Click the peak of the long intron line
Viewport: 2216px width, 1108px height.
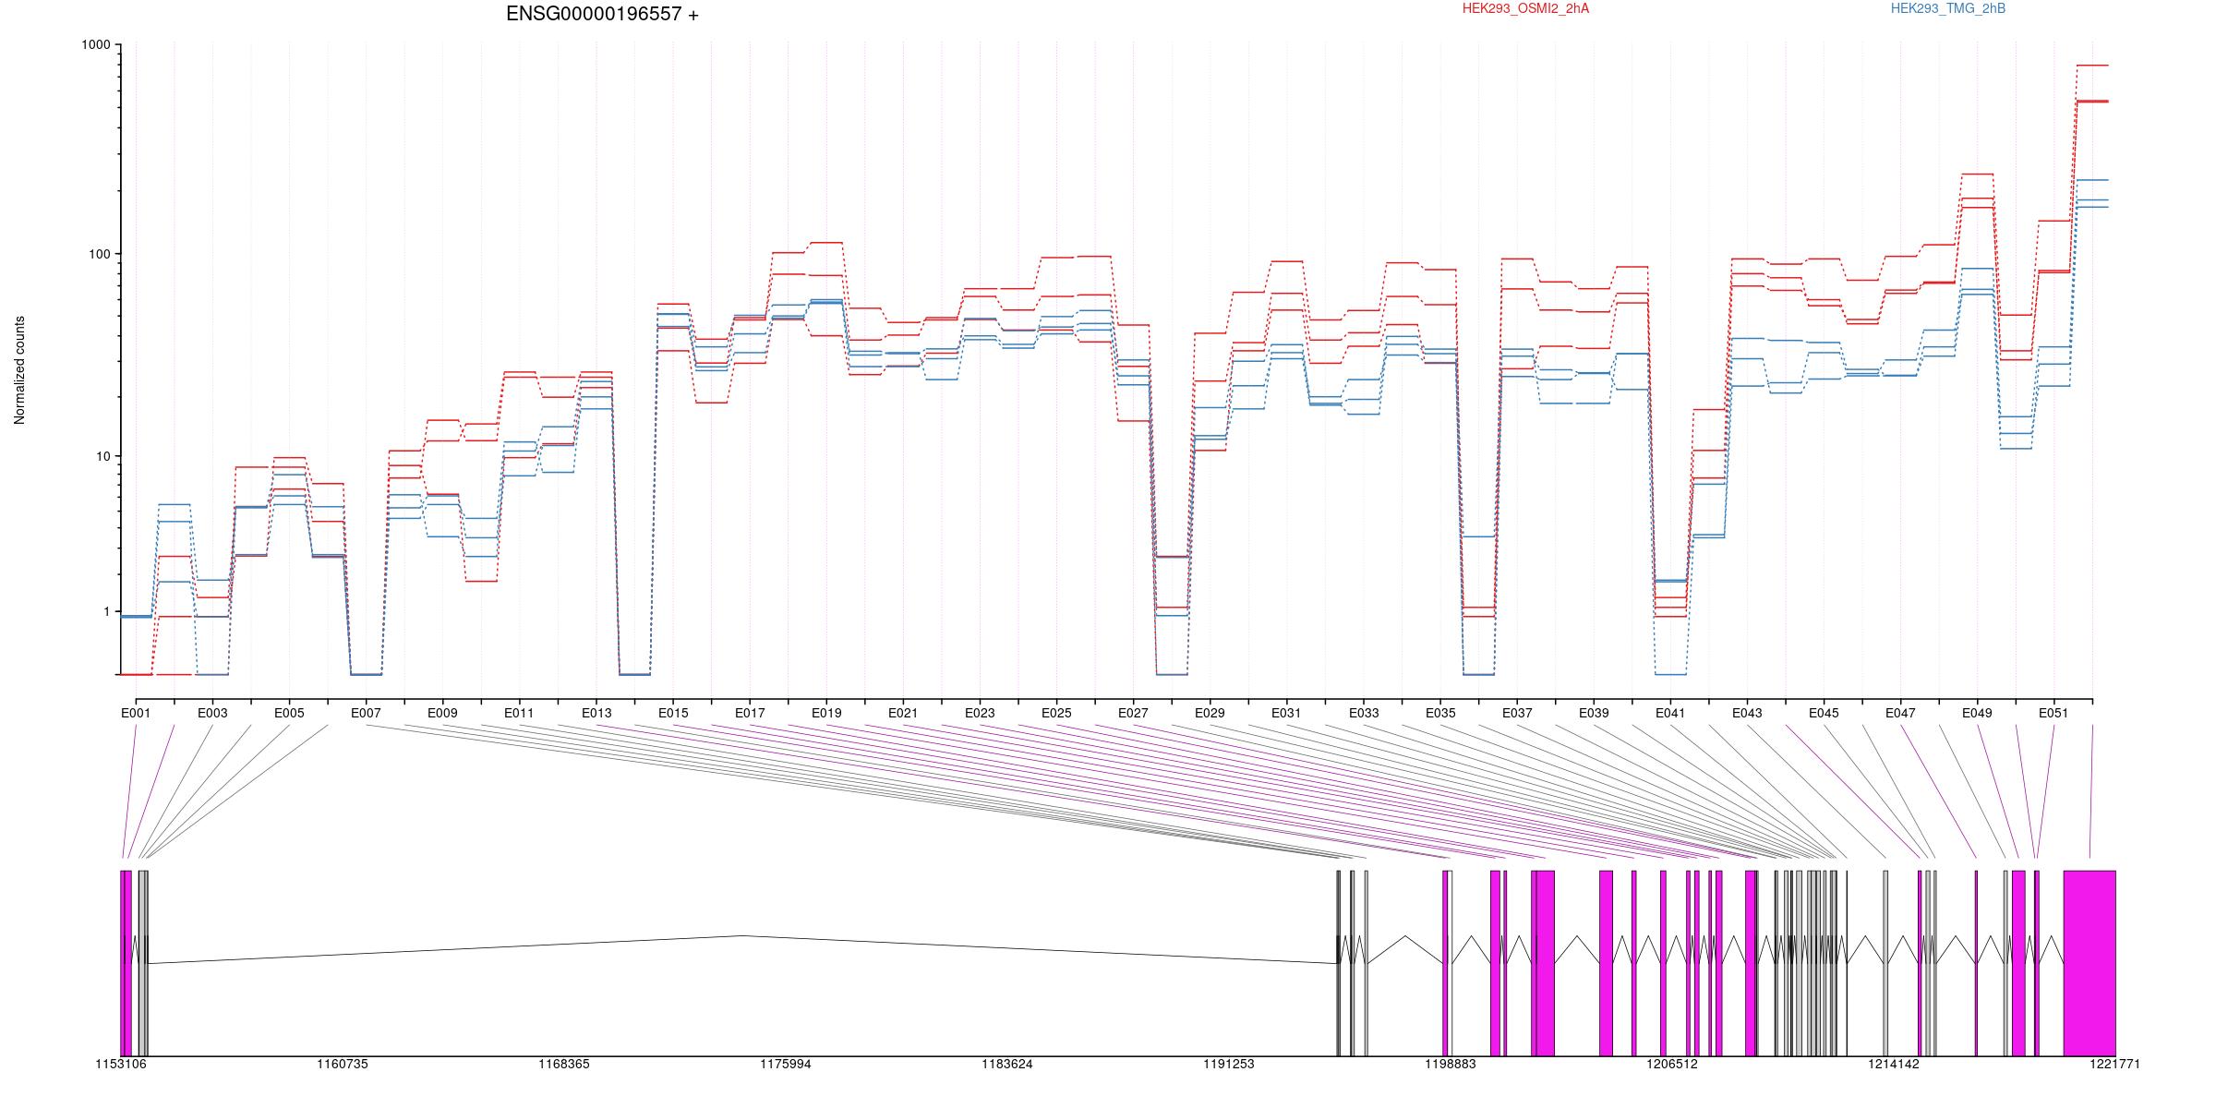pyautogui.click(x=743, y=935)
